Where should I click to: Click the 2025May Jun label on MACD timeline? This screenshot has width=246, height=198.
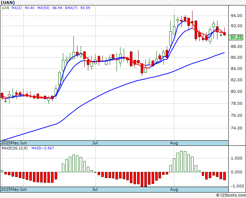point(14,189)
